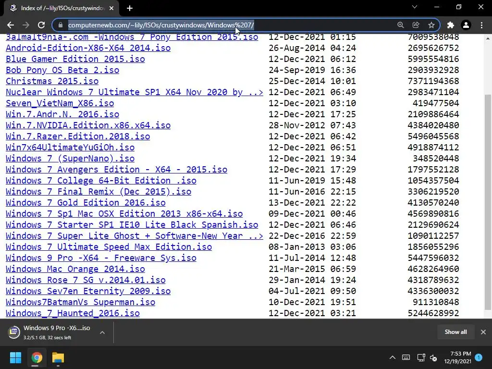Viewport: 492px width, 369px height.
Task: Download Windows Rose 7 SG v.2014.01.iso
Action: tap(86, 280)
